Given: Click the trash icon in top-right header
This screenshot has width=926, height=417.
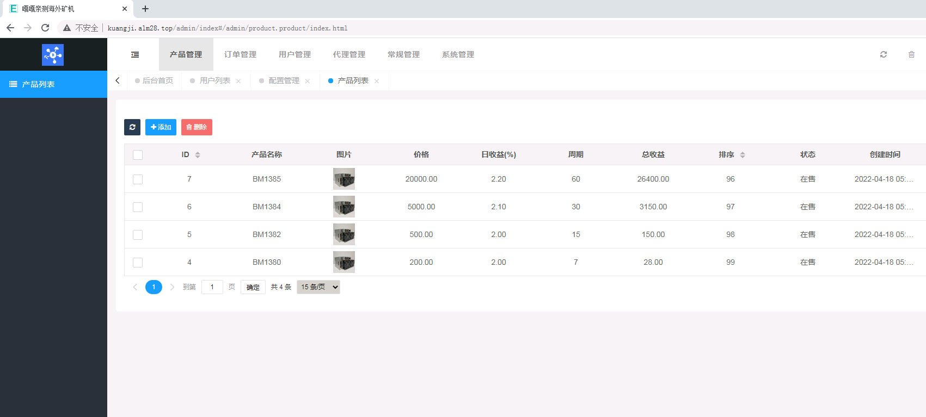Looking at the screenshot, I should (x=911, y=54).
